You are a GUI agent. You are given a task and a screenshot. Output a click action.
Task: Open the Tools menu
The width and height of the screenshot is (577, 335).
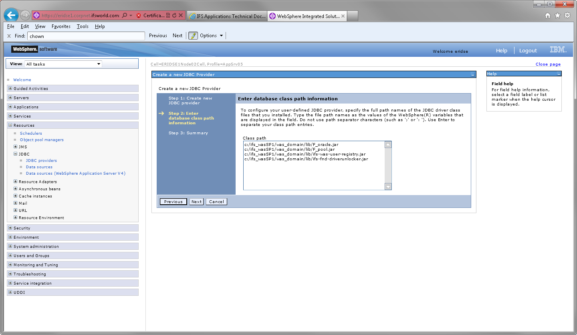tap(83, 26)
